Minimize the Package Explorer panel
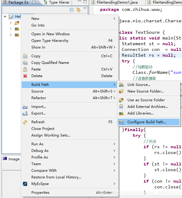The width and height of the screenshot is (182, 198). (x=79, y=1)
